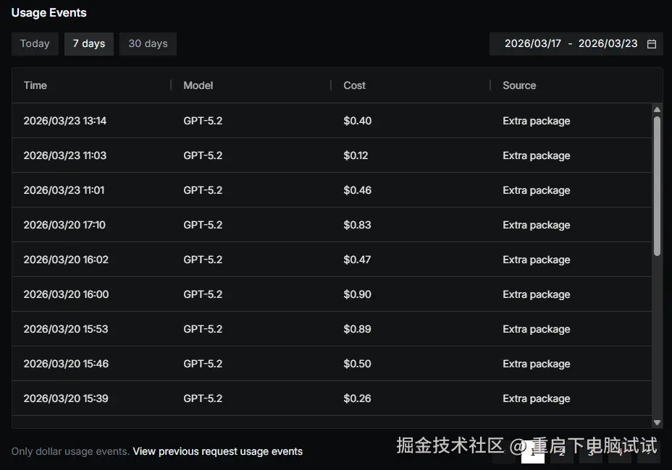Go to page 2 of usage events
672x470 pixels.
pyautogui.click(x=562, y=452)
